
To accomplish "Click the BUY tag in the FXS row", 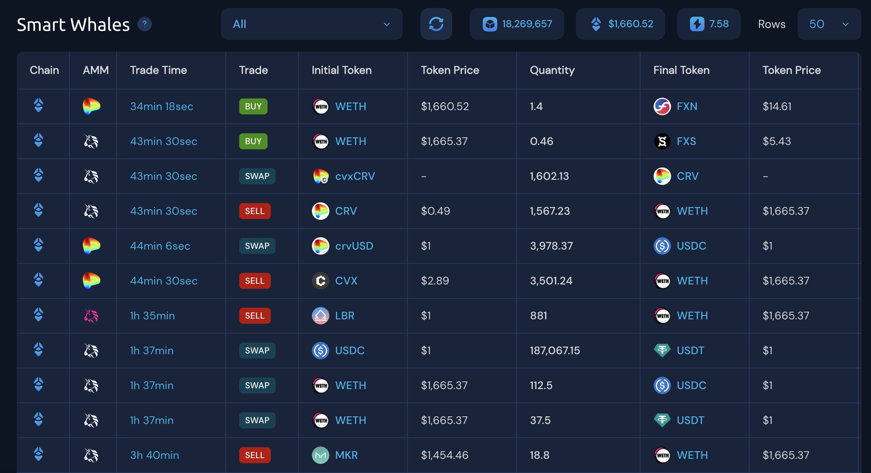I will (253, 141).
